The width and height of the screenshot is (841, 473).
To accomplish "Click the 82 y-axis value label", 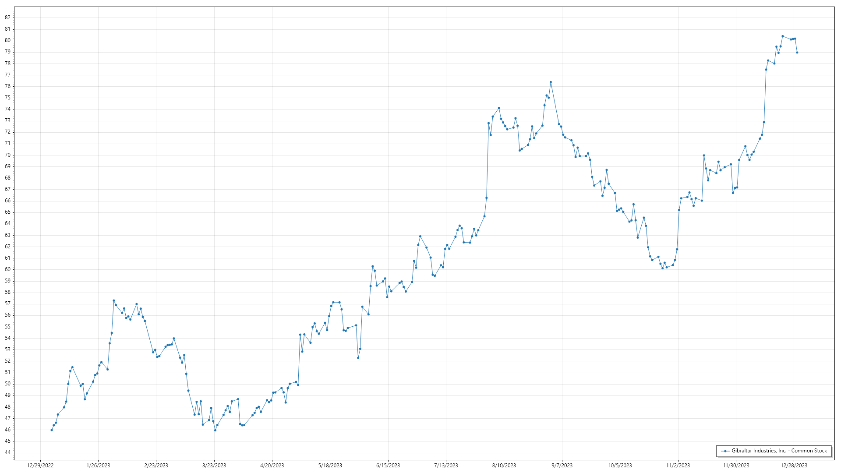I will pyautogui.click(x=8, y=18).
